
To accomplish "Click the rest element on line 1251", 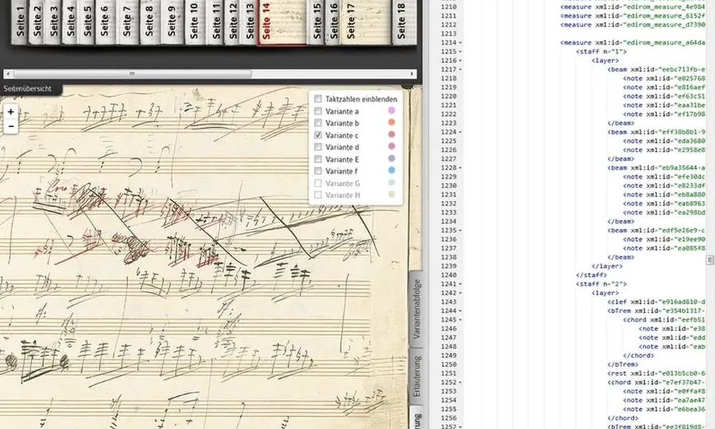I will click(x=656, y=373).
